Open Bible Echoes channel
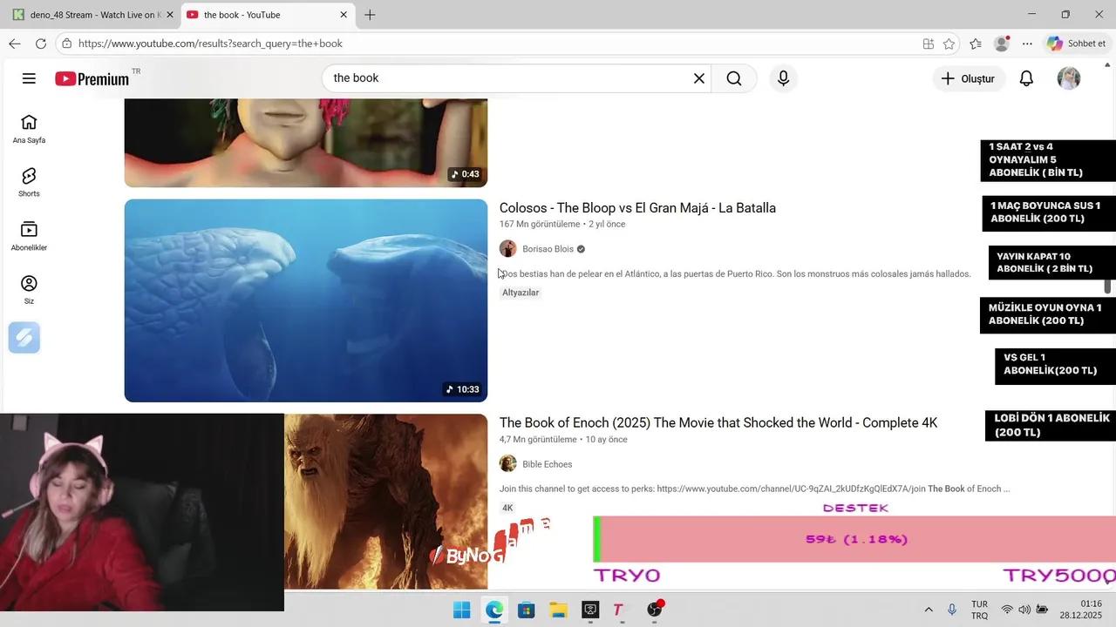This screenshot has width=1116, height=627. (x=548, y=464)
